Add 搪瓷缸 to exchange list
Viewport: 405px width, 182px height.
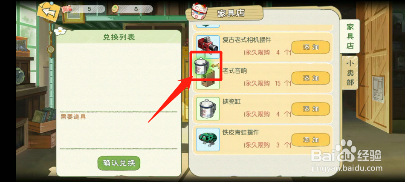[311, 109]
